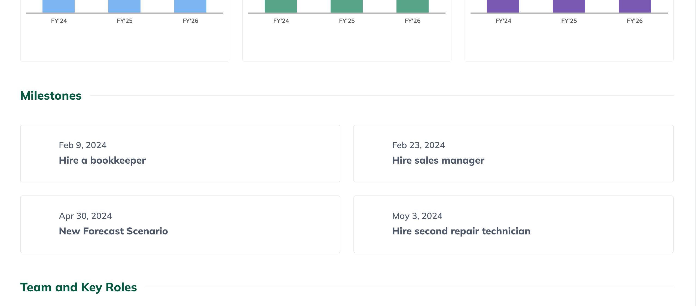This screenshot has width=696, height=306.
Task: Click the date Apr 30, 2024
Action: coord(86,216)
